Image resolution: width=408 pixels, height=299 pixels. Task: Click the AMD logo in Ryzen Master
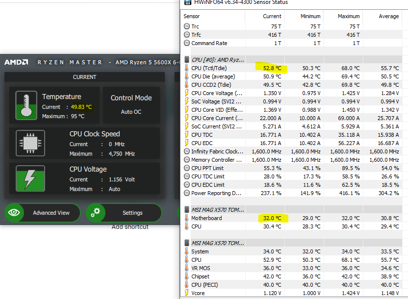(x=16, y=62)
